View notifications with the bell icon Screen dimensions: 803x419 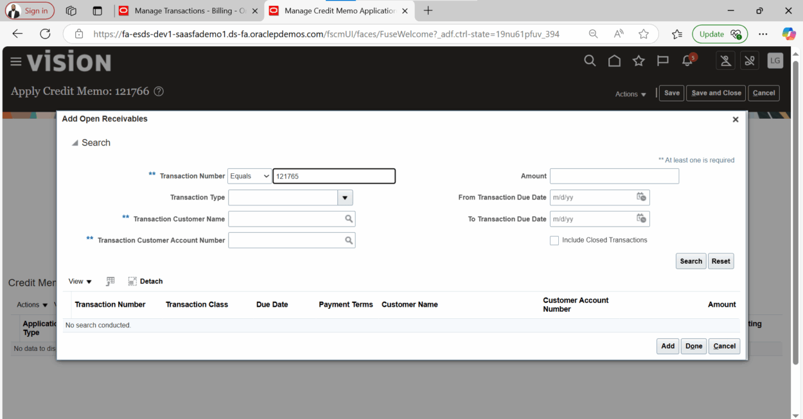click(686, 60)
